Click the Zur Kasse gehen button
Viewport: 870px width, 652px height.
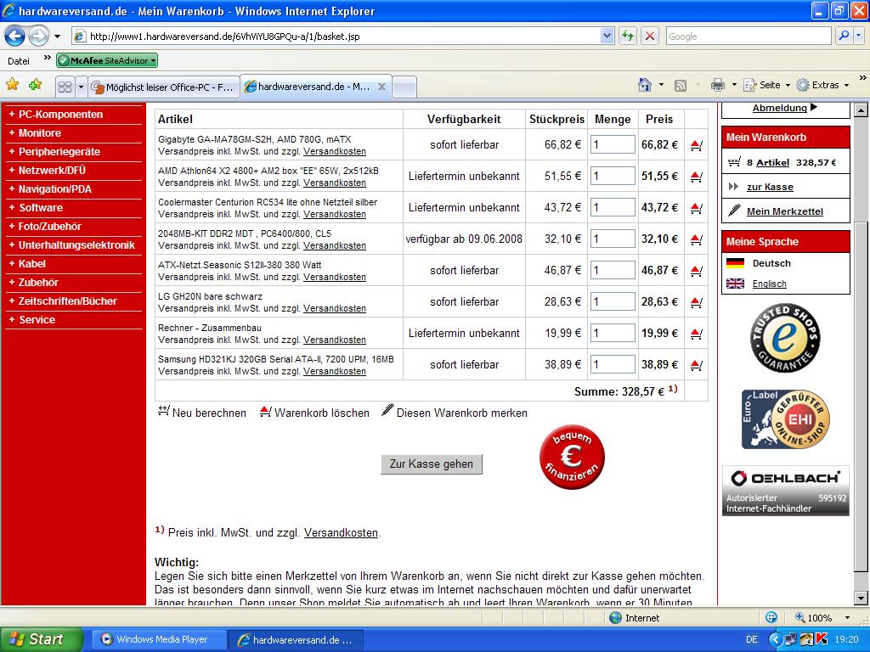(x=431, y=464)
